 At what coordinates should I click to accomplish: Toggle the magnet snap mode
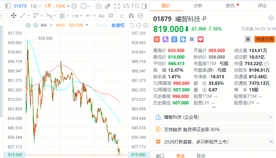click(x=131, y=16)
